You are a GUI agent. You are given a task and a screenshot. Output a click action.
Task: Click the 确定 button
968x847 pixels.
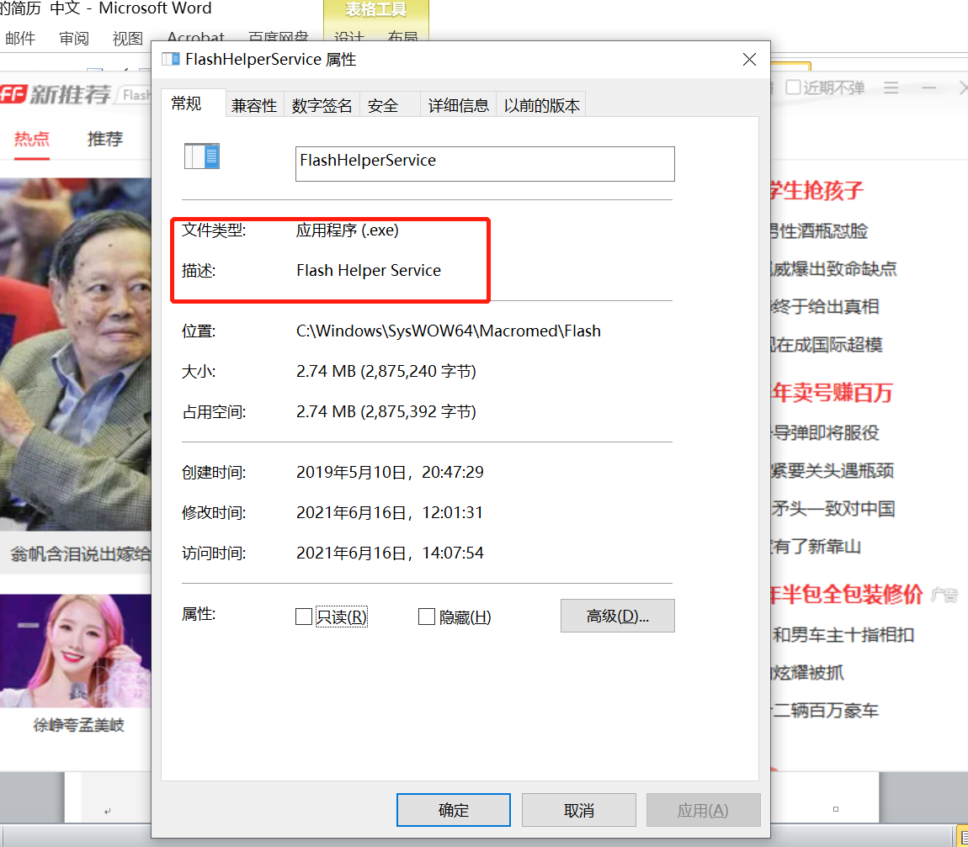click(453, 809)
